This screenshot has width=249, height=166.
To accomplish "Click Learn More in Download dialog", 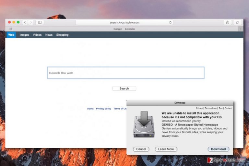I will click(166, 149).
